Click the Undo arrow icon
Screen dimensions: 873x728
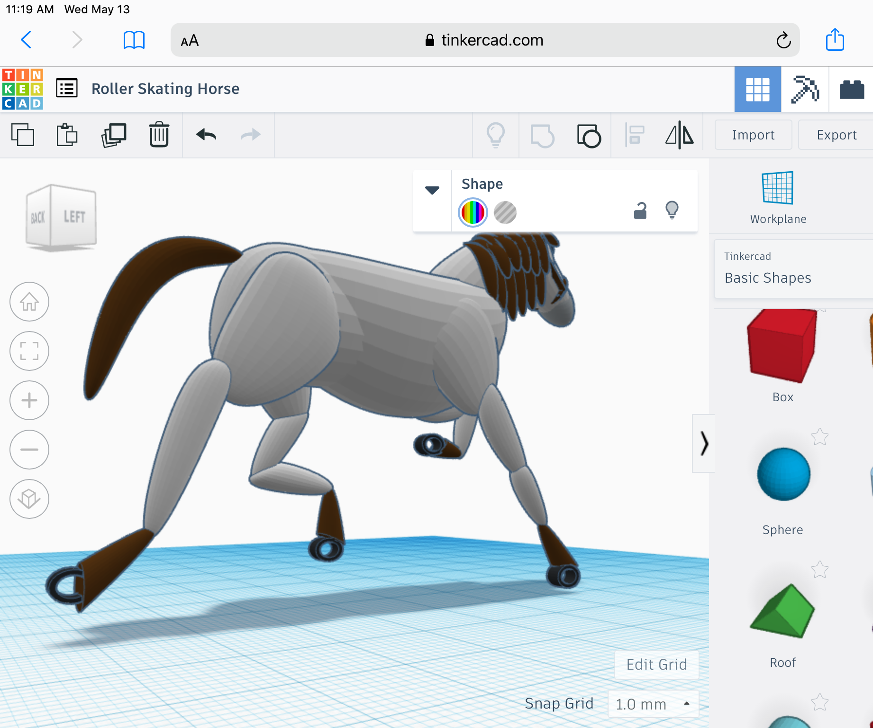[x=205, y=135]
